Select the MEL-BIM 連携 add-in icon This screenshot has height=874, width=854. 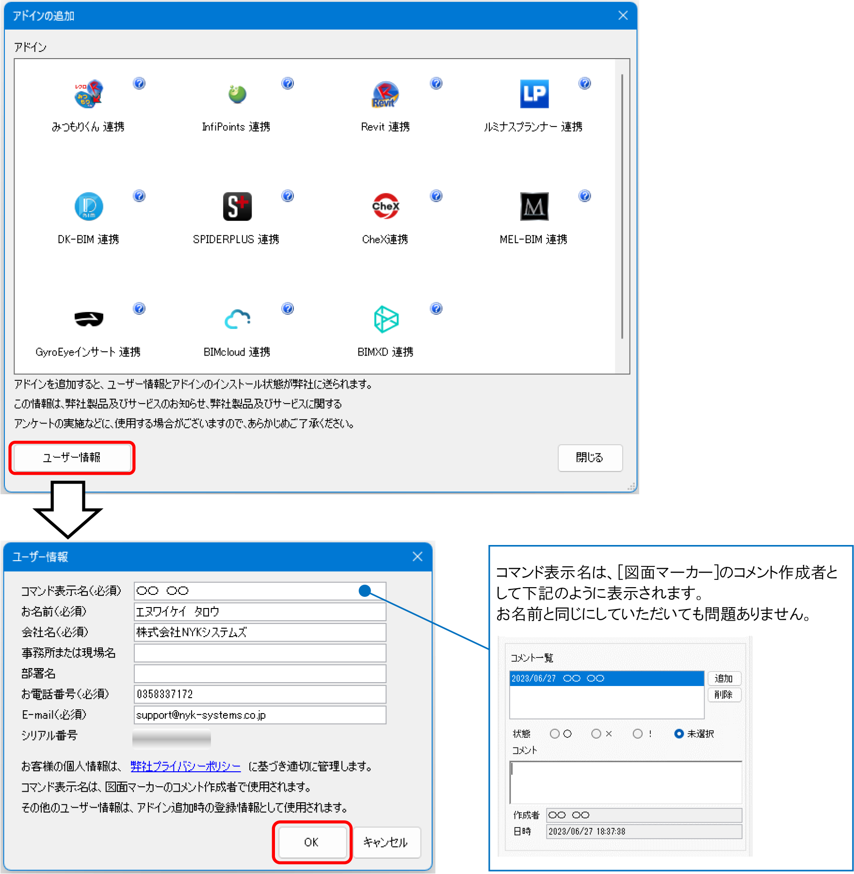click(x=534, y=206)
